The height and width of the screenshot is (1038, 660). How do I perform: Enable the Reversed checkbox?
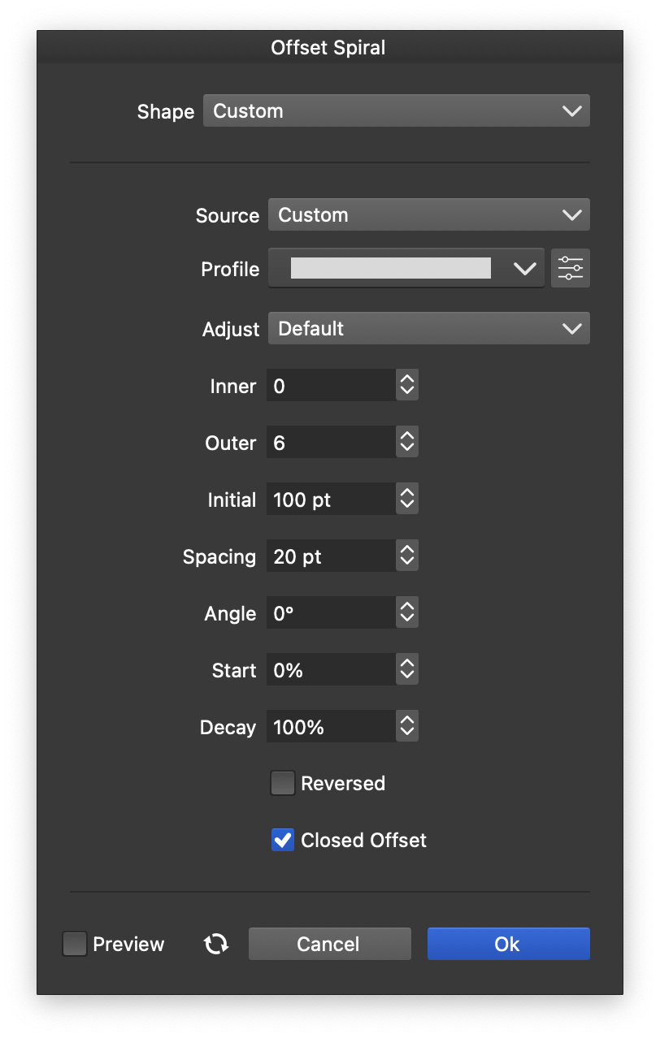point(282,784)
